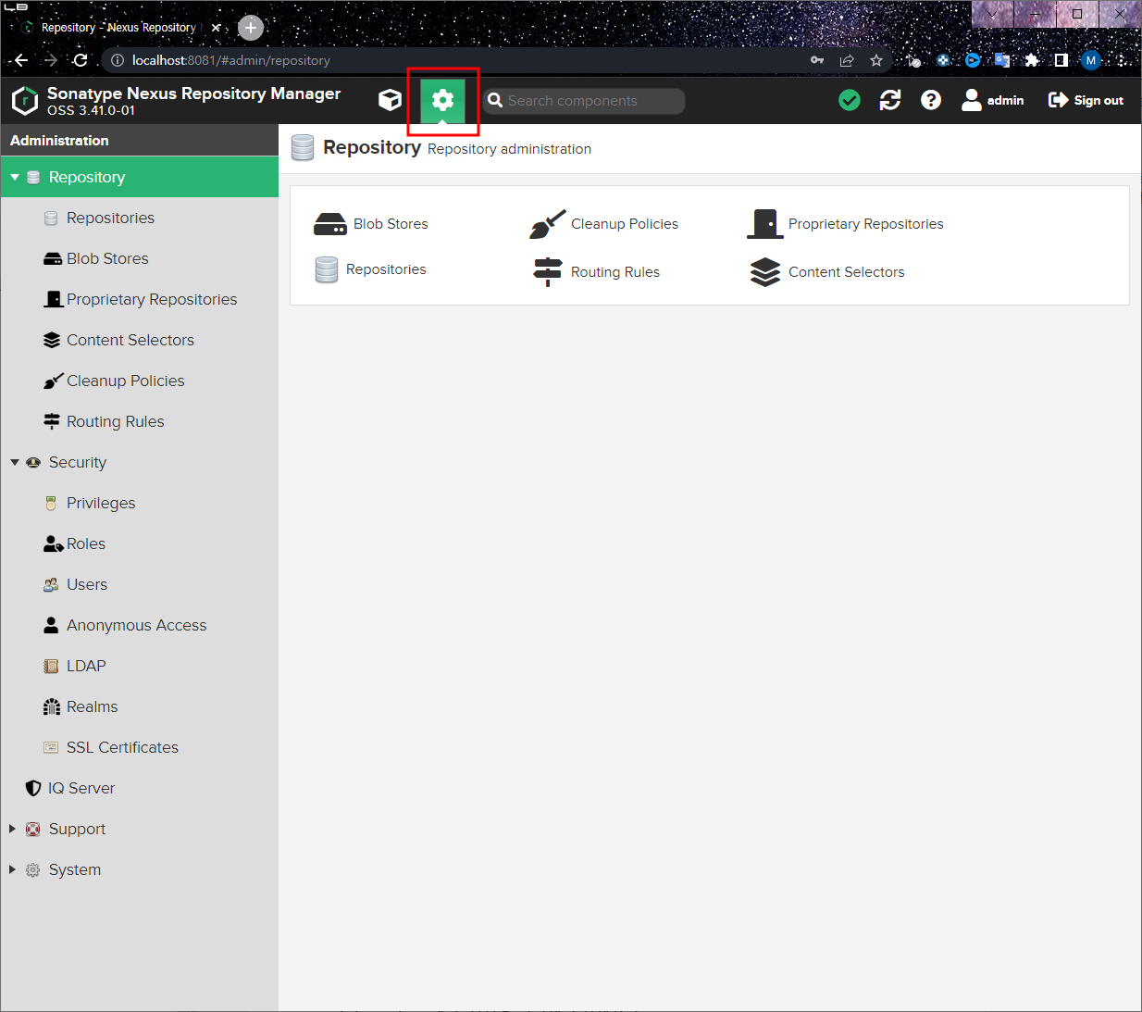
Task: Click the Proprietary Repositories door icon in main panel
Action: tap(765, 224)
